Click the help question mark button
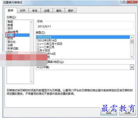Screen dimensions: 138x118 pyautogui.click(x=124, y=2)
